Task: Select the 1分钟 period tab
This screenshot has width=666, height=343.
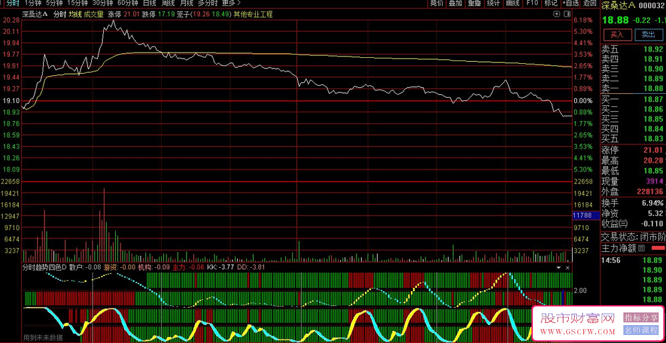Action: click(32, 3)
